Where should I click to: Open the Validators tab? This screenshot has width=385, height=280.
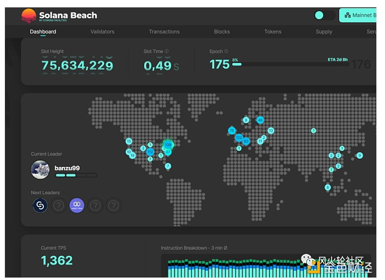pos(102,32)
